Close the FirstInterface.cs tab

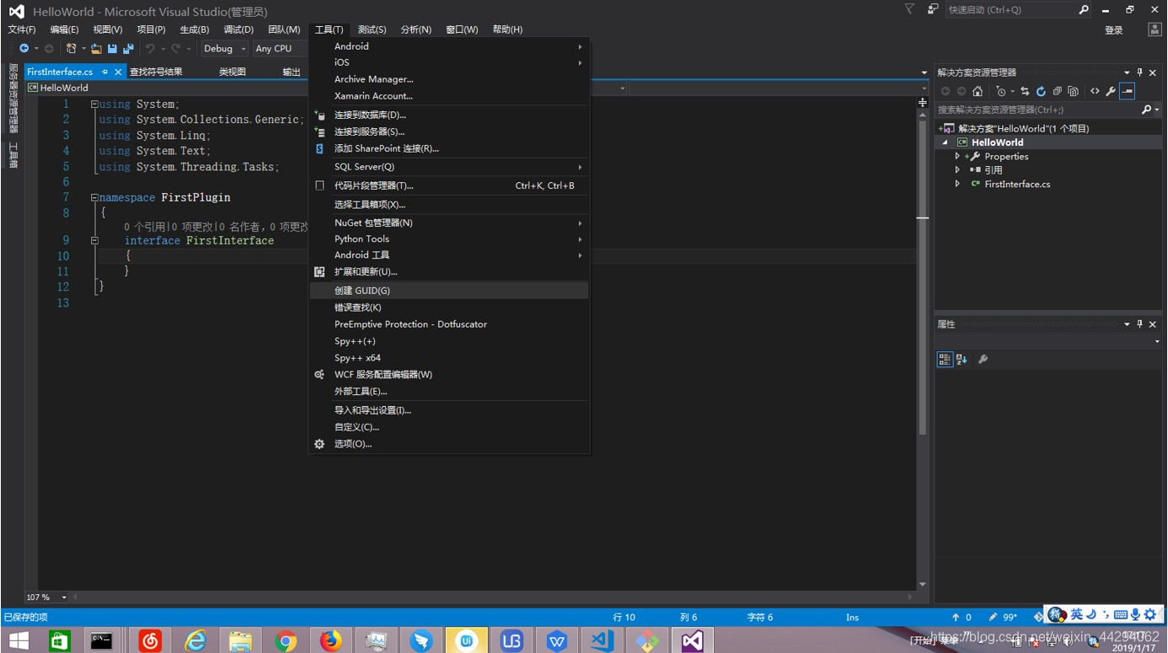[118, 72]
